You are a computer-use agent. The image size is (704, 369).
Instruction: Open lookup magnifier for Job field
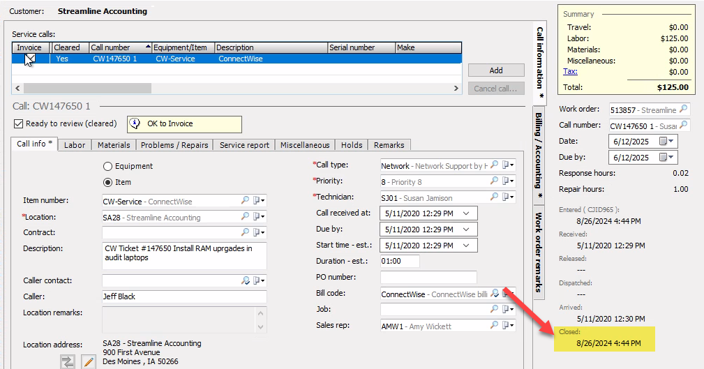(494, 309)
